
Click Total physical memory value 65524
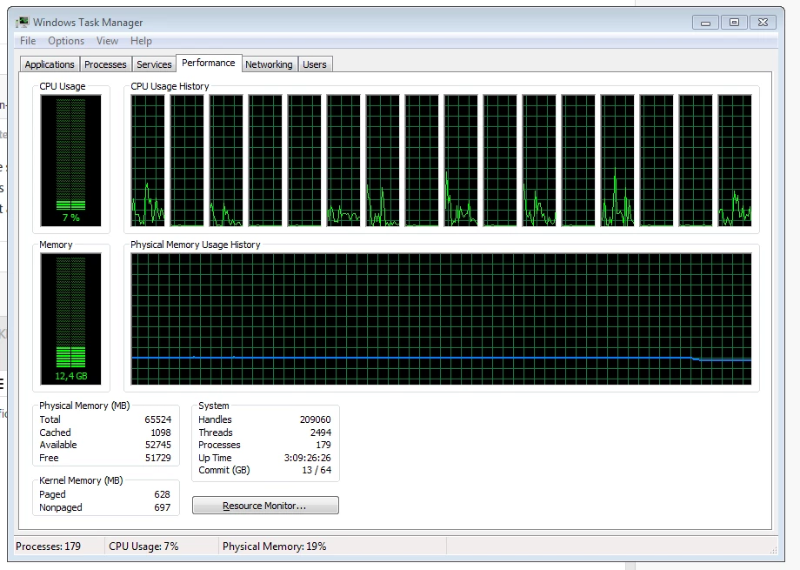[157, 419]
